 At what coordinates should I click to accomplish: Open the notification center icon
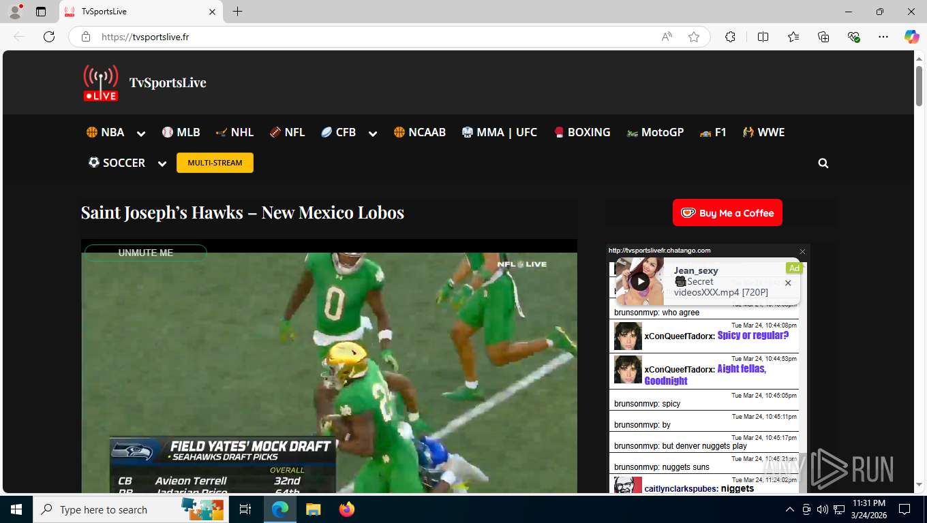click(905, 509)
